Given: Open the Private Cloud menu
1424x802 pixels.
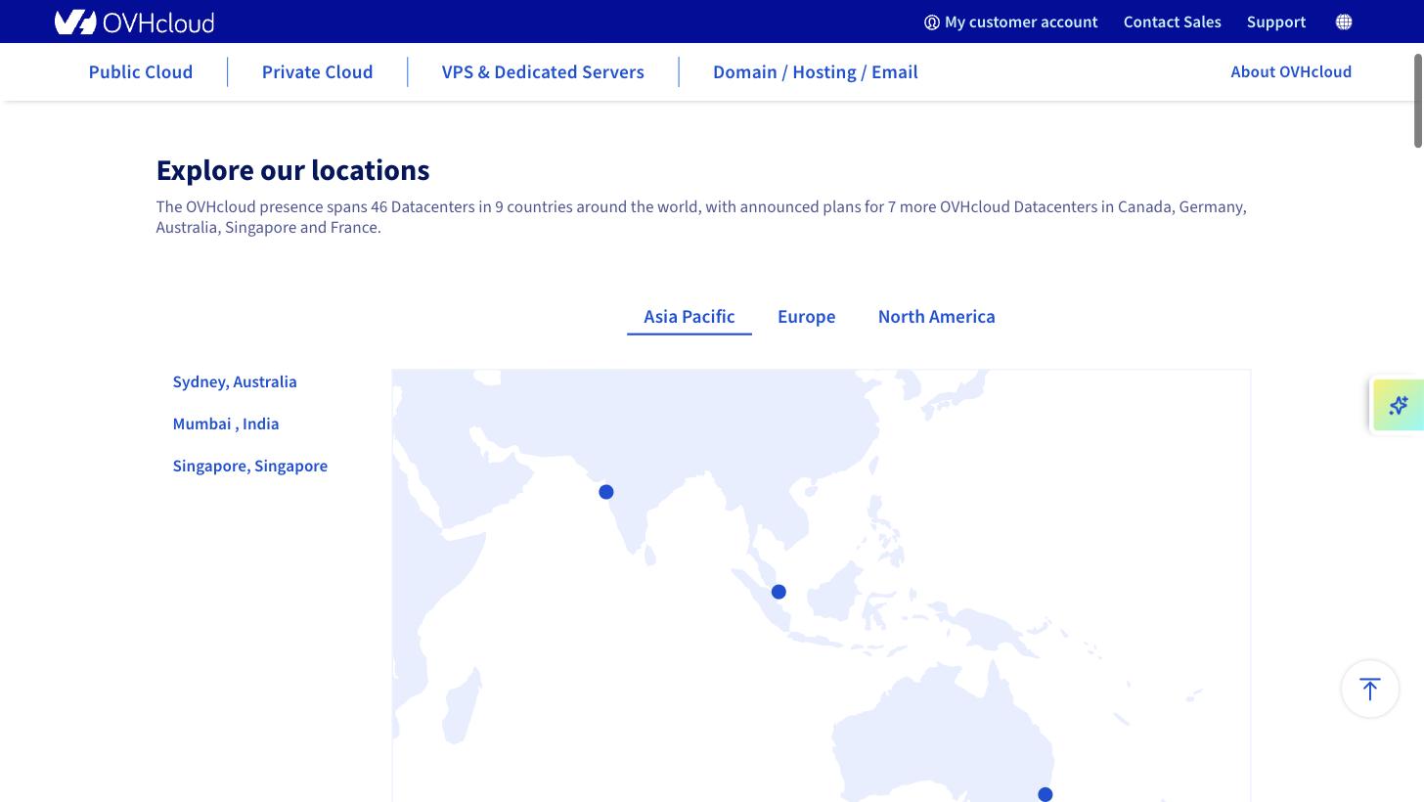Looking at the screenshot, I should 318,71.
